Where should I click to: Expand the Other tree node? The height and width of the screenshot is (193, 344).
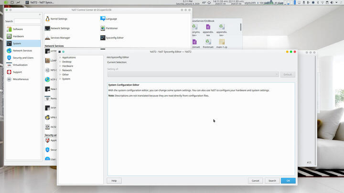[60, 75]
